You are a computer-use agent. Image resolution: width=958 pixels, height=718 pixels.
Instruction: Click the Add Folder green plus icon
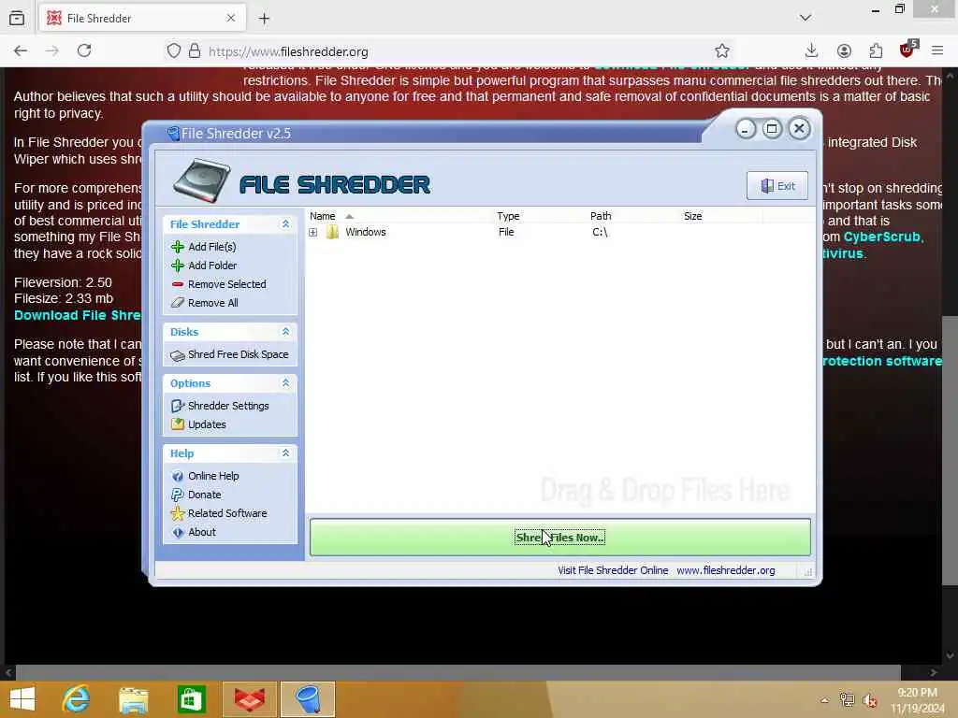click(x=178, y=266)
